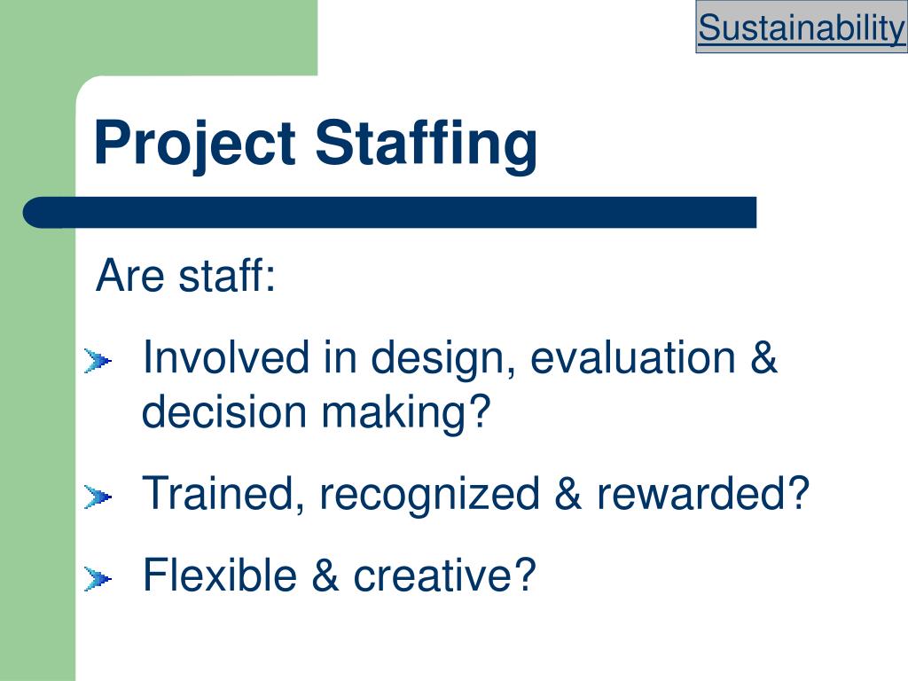Viewport: 908px width, 681px height.
Task: Click the decision making? text line
Action: coord(317,411)
